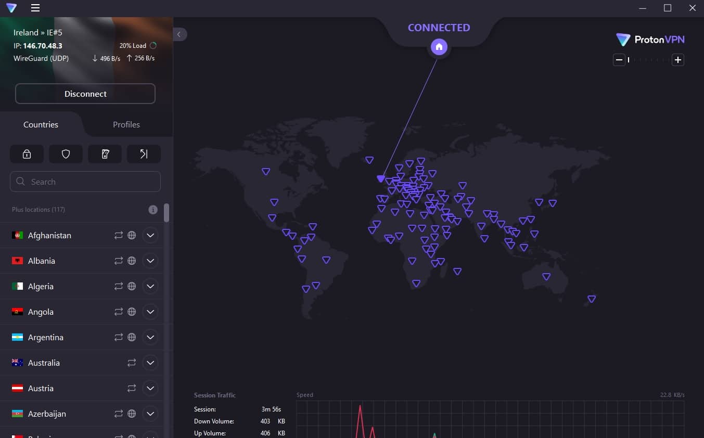
Task: Focus the country Search field
Action: pyautogui.click(x=85, y=182)
